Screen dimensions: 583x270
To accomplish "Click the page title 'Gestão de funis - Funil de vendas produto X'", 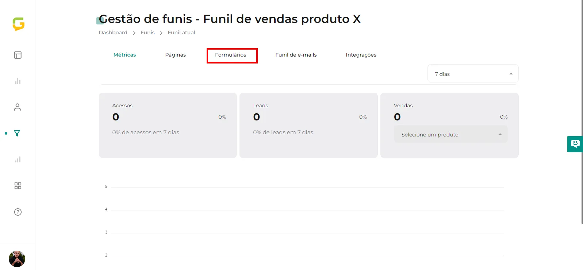I will 230,19.
